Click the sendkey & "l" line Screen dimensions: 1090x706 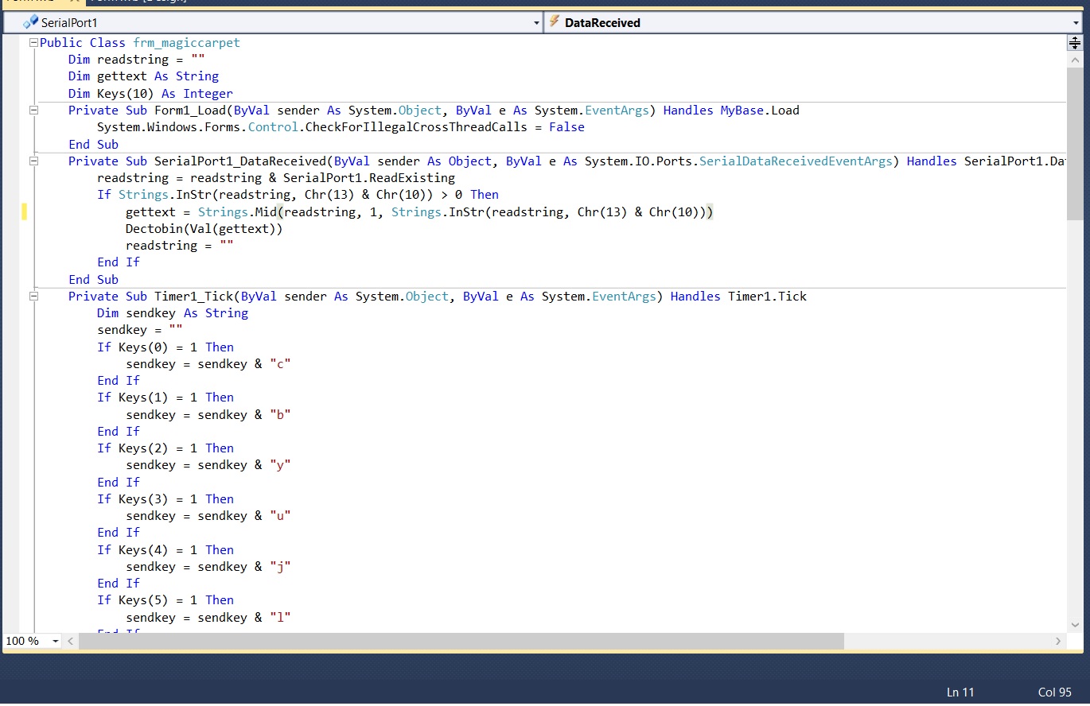(x=208, y=618)
